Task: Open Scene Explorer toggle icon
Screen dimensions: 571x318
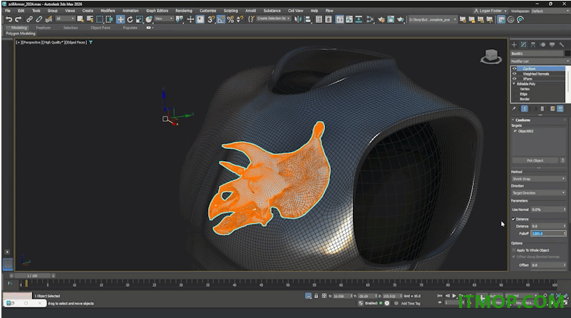Action: 319,19
